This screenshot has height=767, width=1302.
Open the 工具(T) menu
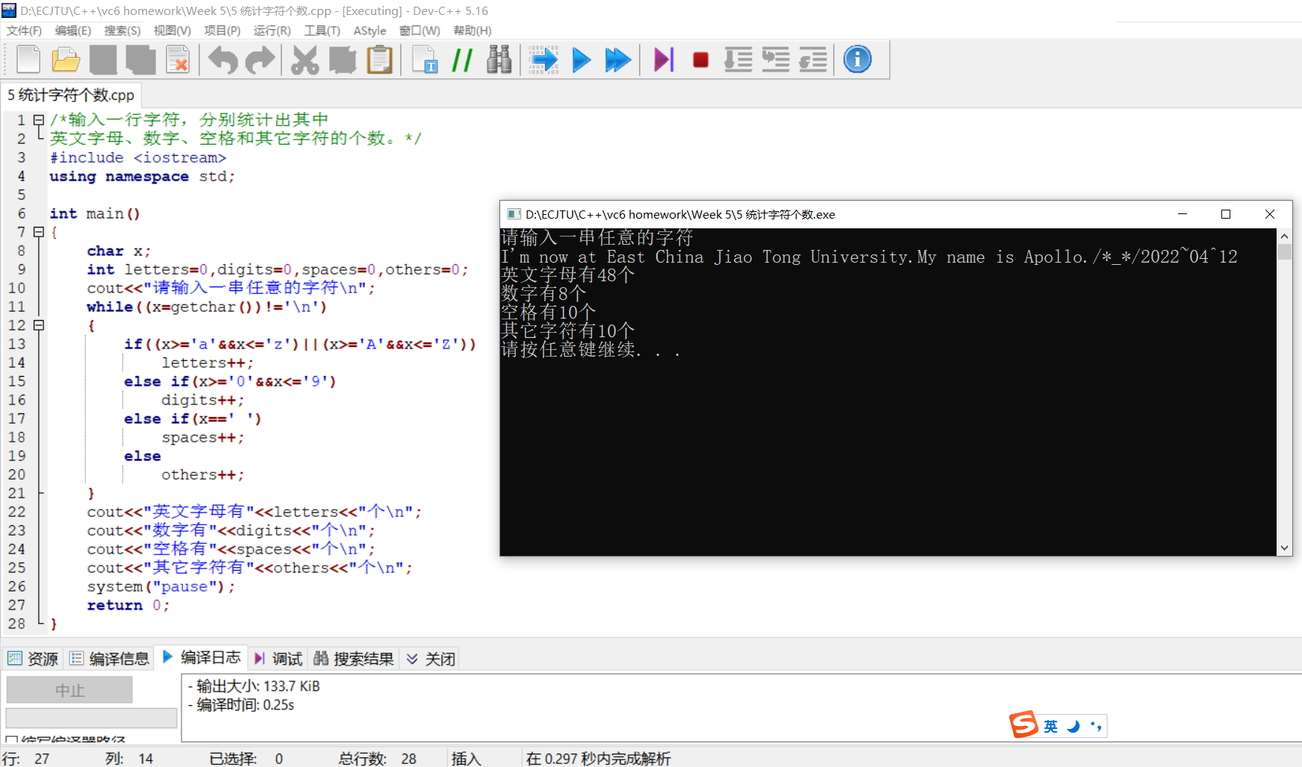[322, 31]
